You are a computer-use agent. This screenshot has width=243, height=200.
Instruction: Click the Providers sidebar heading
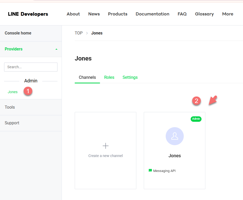(x=14, y=49)
